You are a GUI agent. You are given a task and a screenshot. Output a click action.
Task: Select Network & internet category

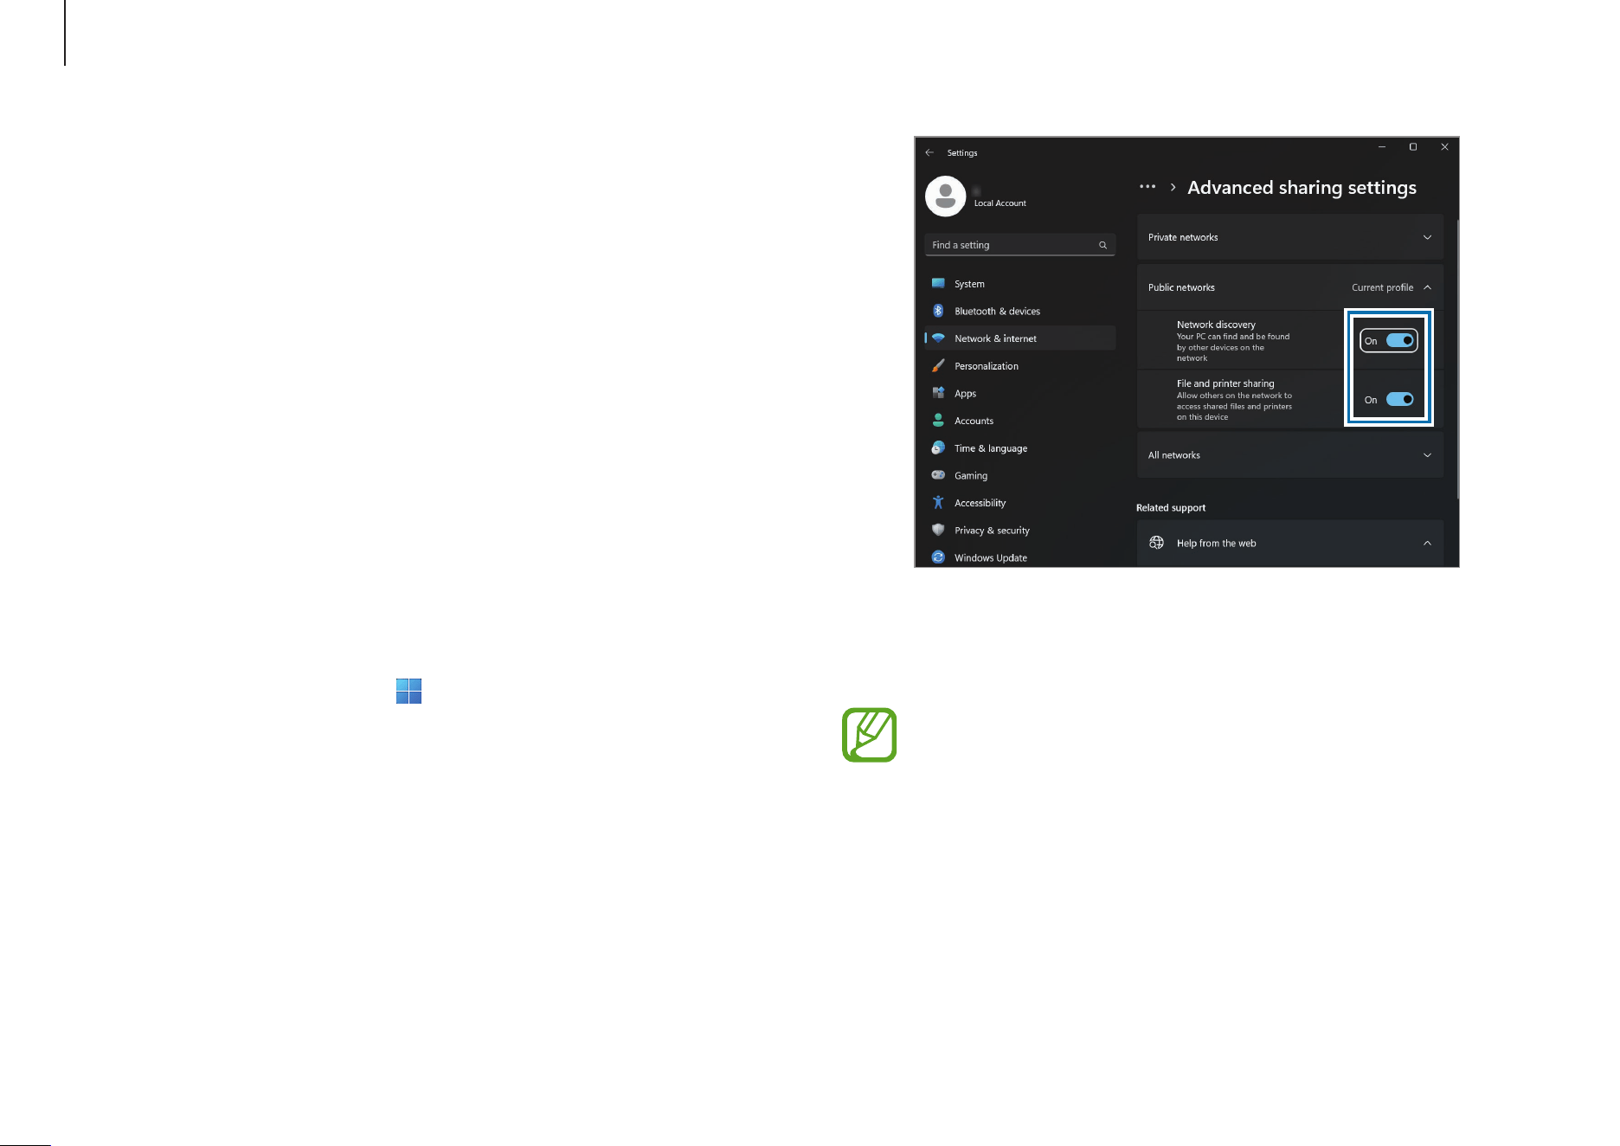point(1020,338)
